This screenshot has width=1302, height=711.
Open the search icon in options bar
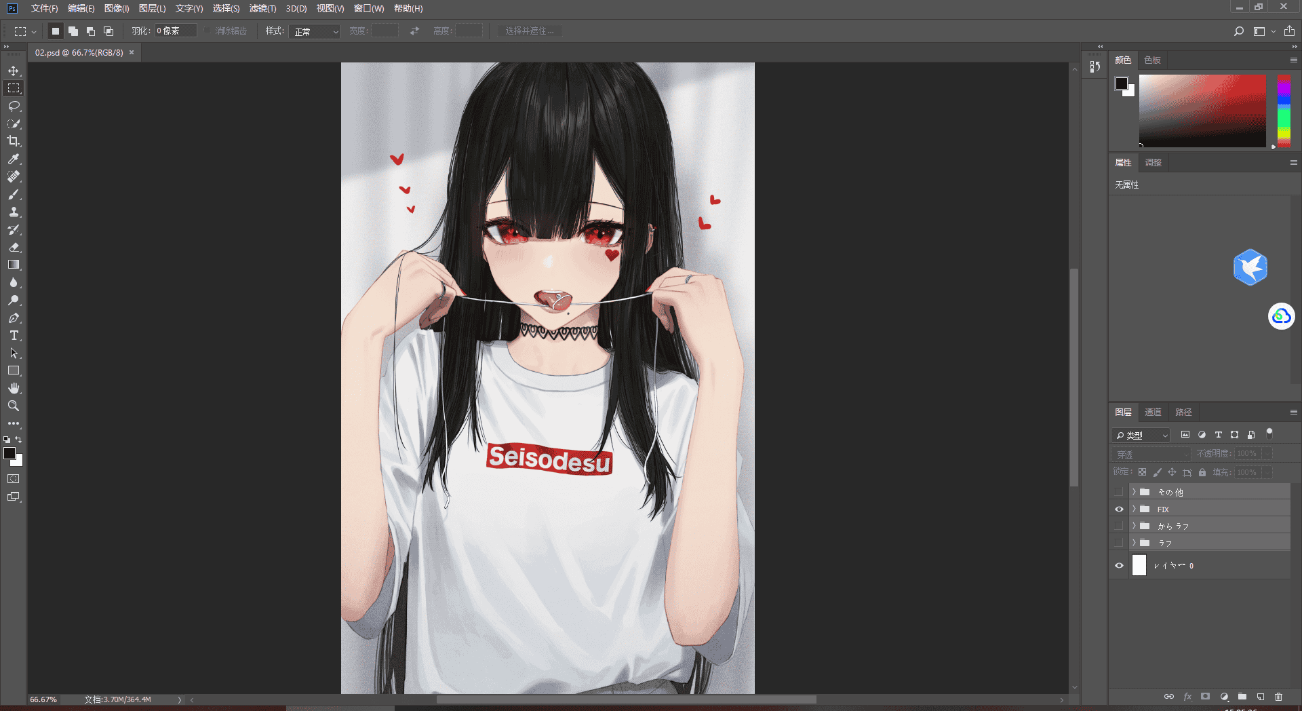click(x=1239, y=31)
